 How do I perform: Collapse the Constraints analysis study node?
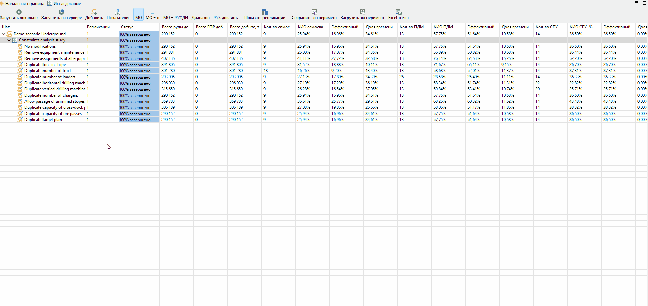tap(9, 40)
